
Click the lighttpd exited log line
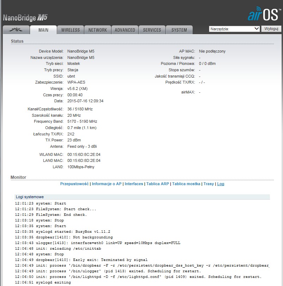click(138, 277)
